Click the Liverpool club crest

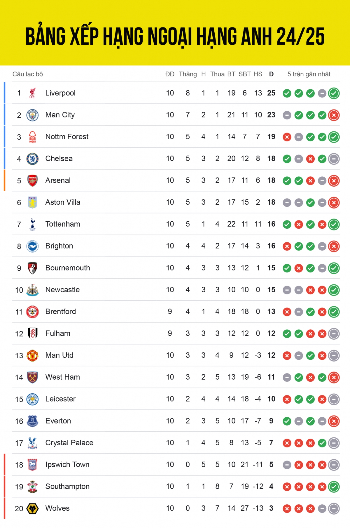coord(32,93)
